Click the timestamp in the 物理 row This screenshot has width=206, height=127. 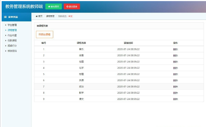[x=128, y=74]
